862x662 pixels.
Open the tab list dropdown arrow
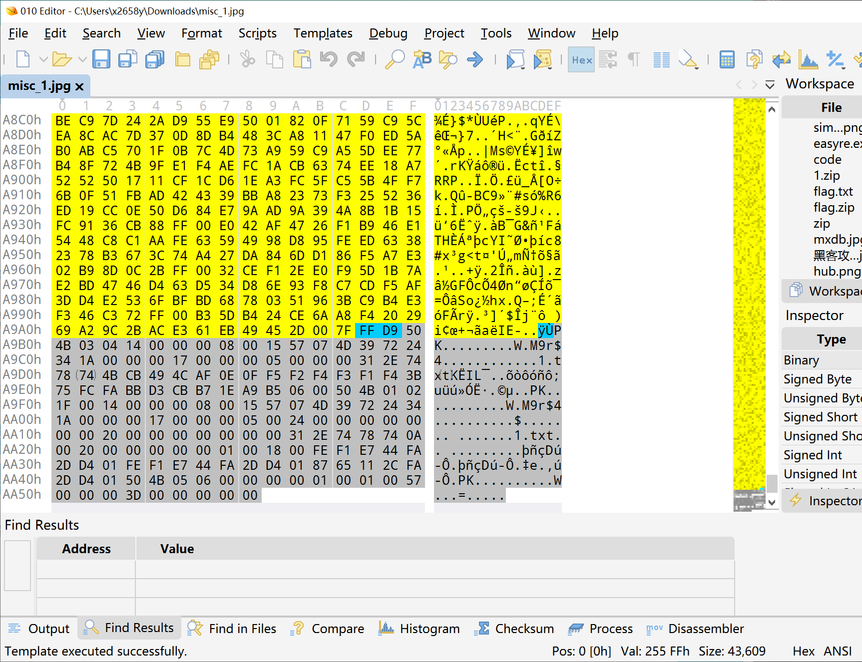pyautogui.click(x=770, y=85)
